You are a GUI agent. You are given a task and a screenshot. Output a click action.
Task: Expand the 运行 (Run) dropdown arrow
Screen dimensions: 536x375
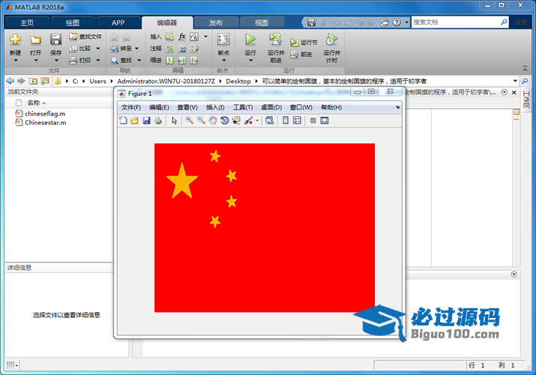click(250, 61)
